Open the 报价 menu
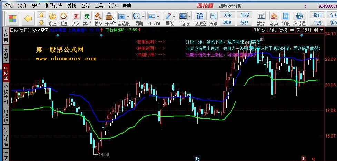The width and height of the screenshot is (337, 161). [x=22, y=6]
